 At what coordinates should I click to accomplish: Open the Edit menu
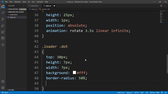pyautogui.click(x=11, y=2)
